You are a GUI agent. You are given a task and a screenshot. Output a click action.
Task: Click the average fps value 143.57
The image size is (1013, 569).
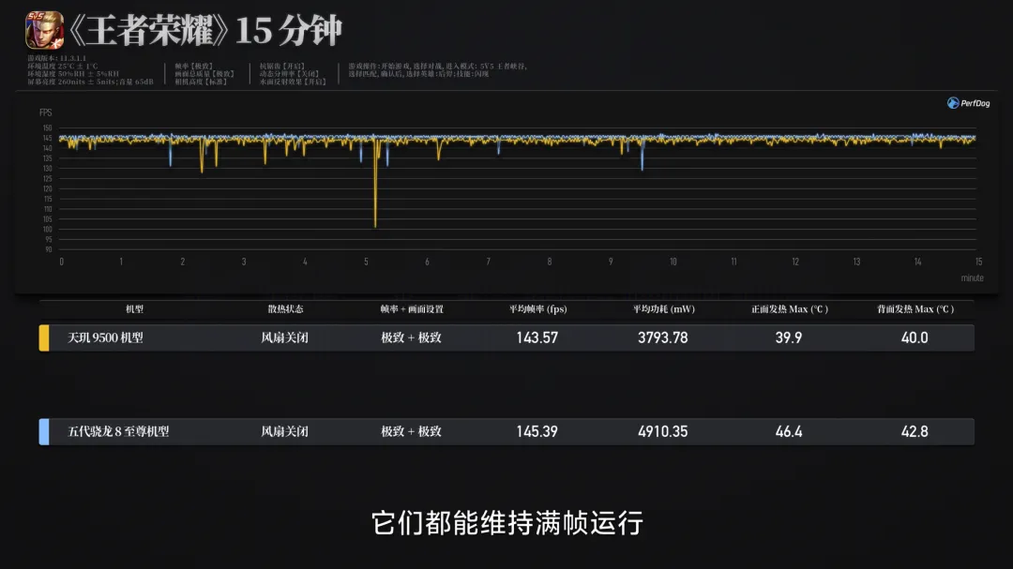(537, 337)
